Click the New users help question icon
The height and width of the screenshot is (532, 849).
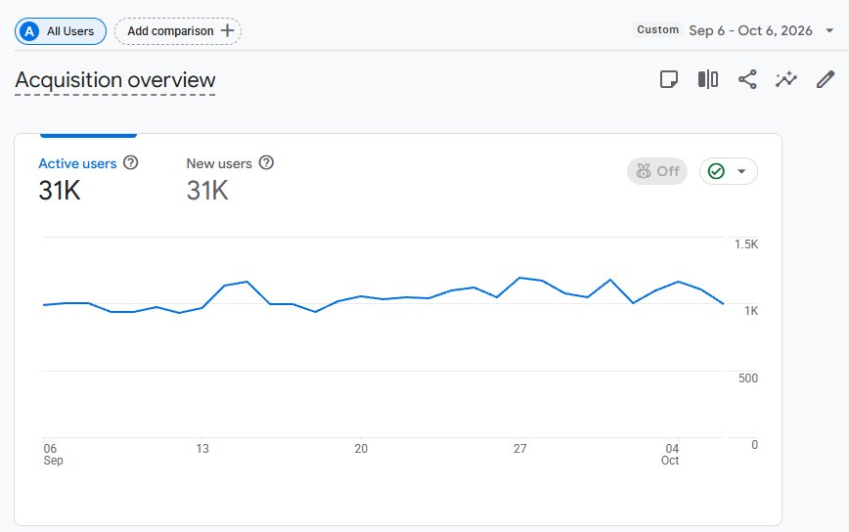point(266,162)
